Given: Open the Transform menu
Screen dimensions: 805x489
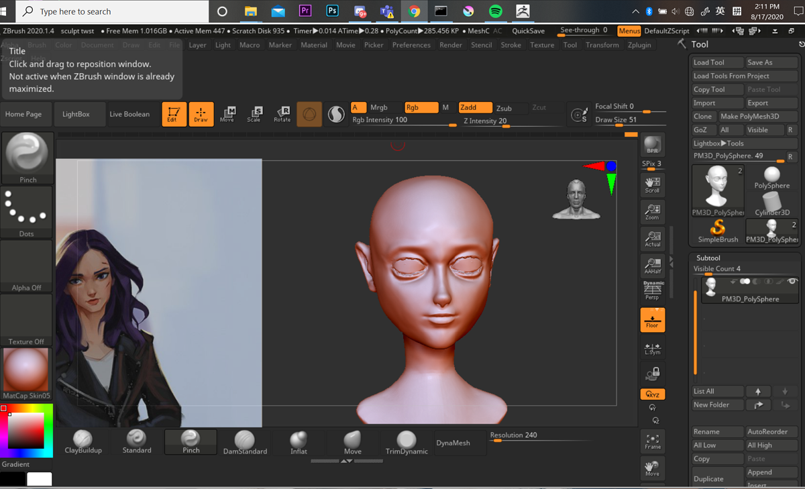Looking at the screenshot, I should tap(602, 45).
